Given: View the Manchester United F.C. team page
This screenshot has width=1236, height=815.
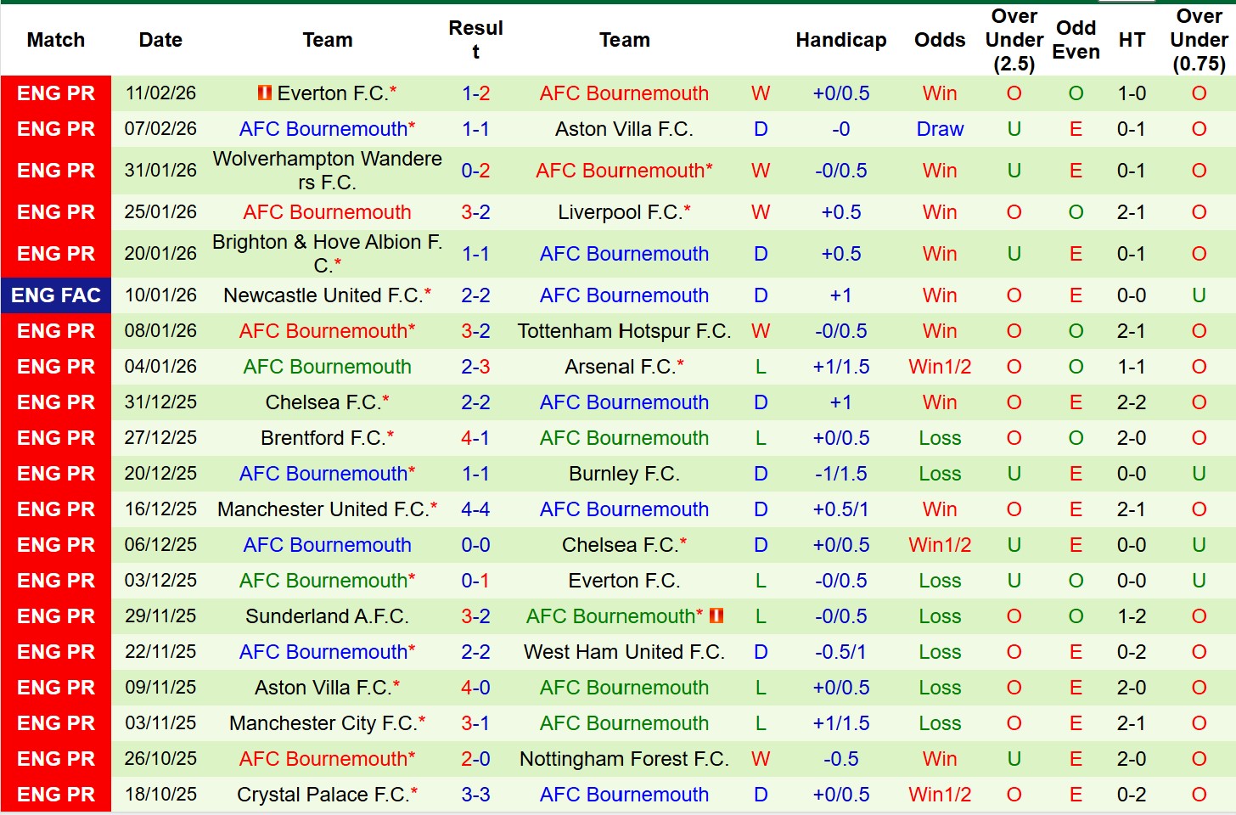Looking at the screenshot, I should pos(323,509).
